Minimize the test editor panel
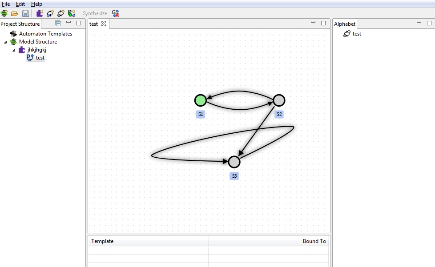This screenshot has width=435, height=267. (313, 22)
